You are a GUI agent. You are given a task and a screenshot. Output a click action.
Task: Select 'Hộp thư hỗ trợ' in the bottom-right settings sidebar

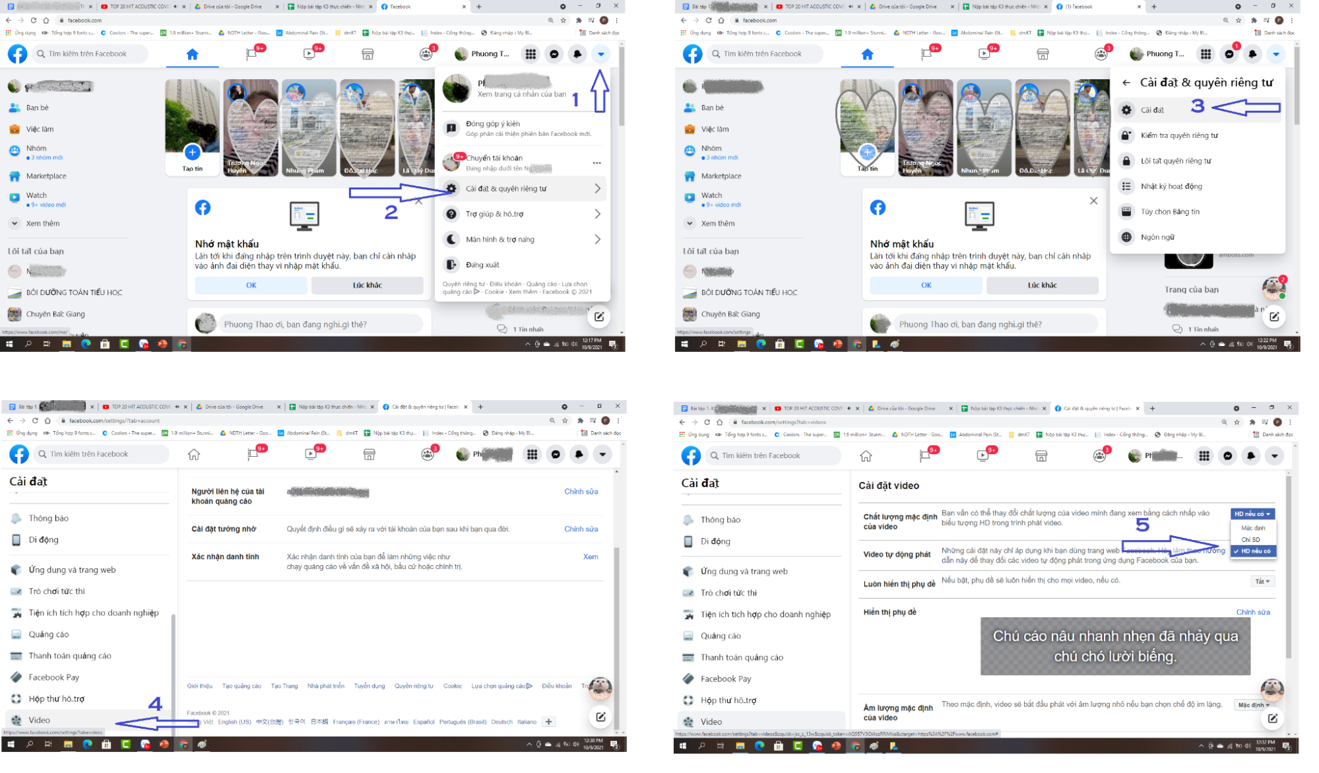click(x=760, y=700)
